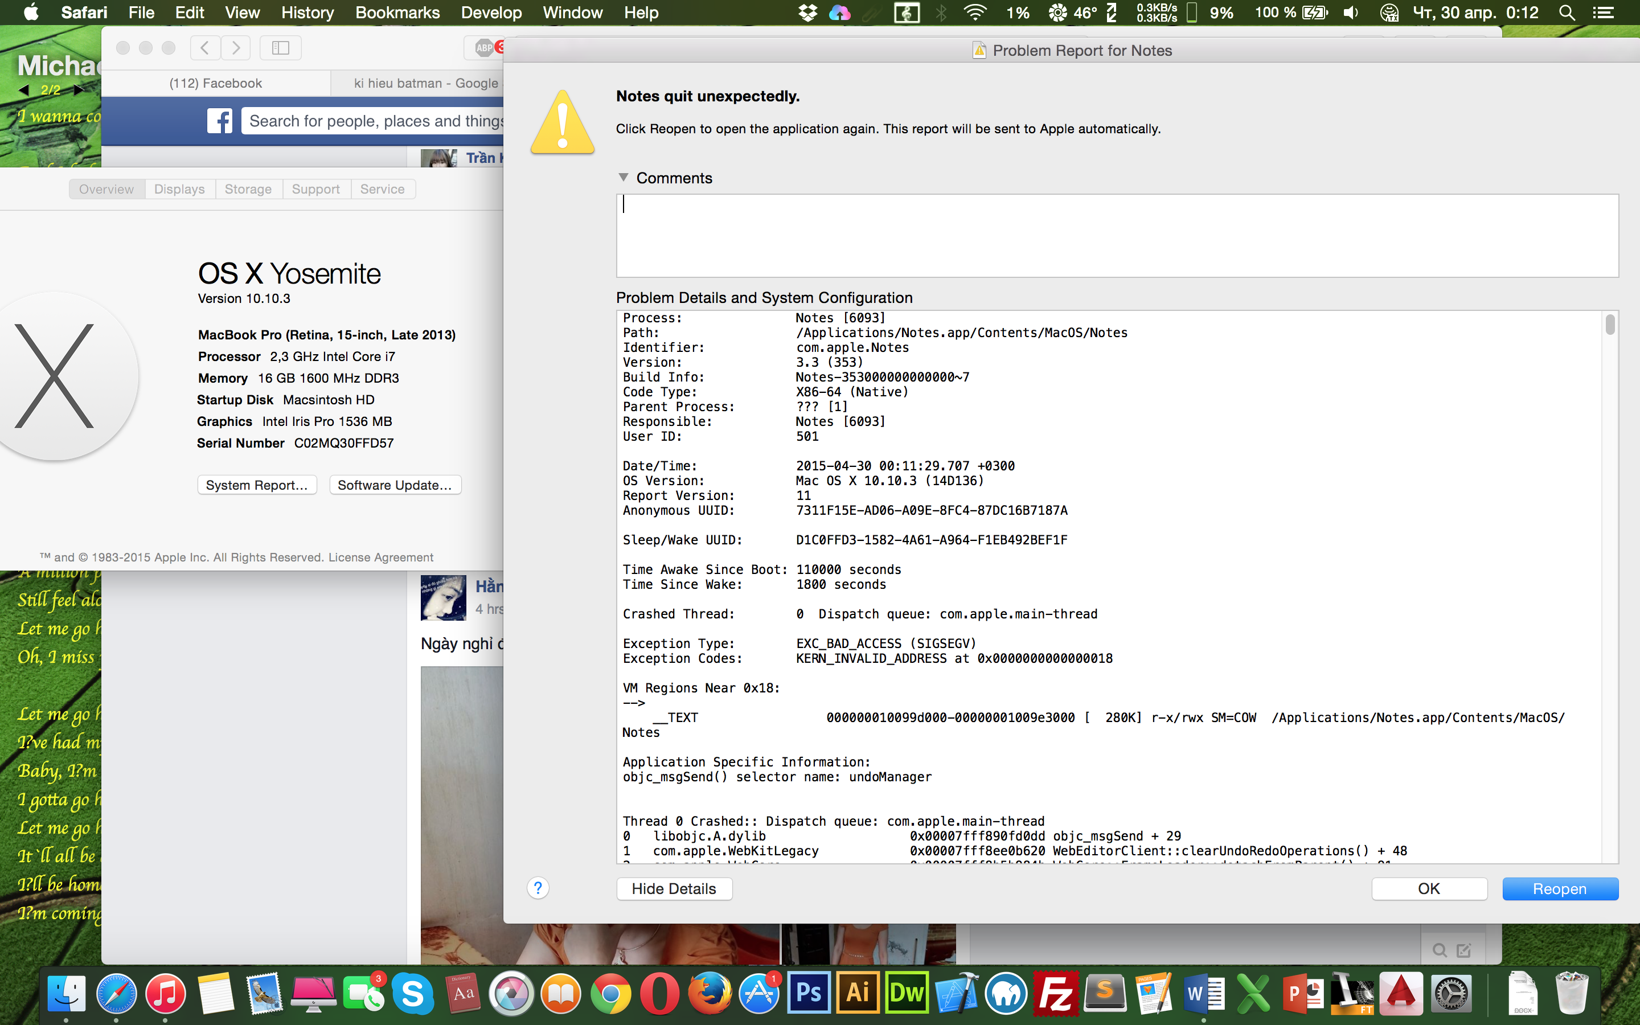Viewport: 1640px width, 1025px height.
Task: Click the Facebook logo in Safari
Action: click(x=220, y=121)
